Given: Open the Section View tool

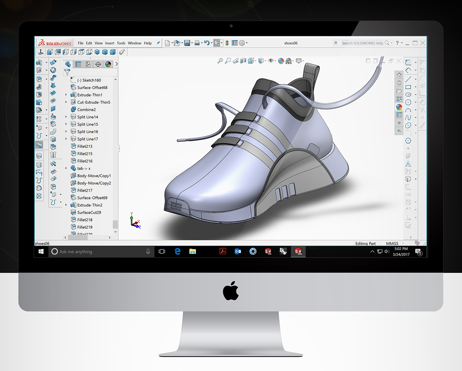Looking at the screenshot, I should pyautogui.click(x=243, y=61).
